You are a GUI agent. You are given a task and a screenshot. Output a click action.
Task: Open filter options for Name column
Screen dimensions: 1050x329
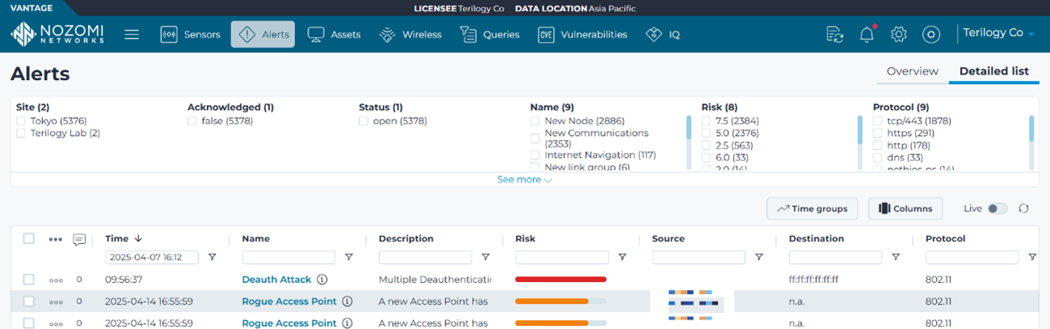(x=349, y=257)
